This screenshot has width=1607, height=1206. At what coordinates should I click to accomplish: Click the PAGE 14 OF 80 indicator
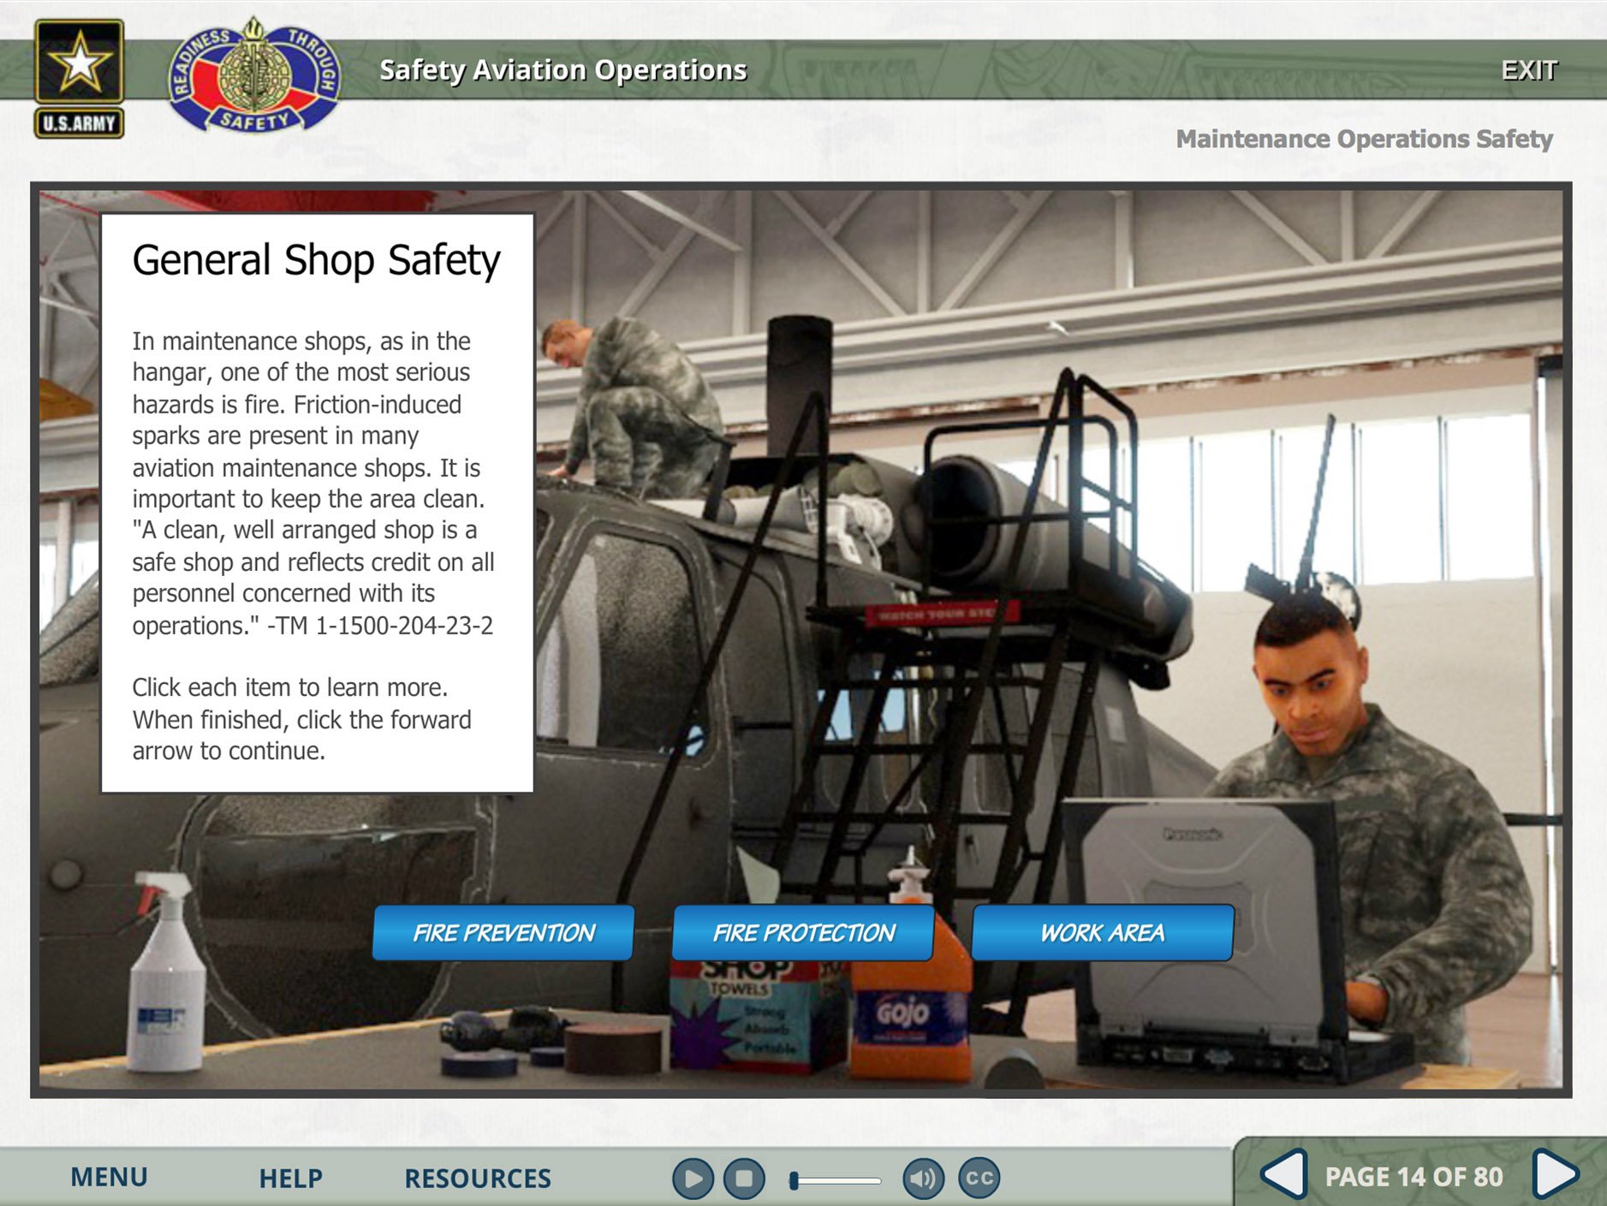tap(1414, 1177)
